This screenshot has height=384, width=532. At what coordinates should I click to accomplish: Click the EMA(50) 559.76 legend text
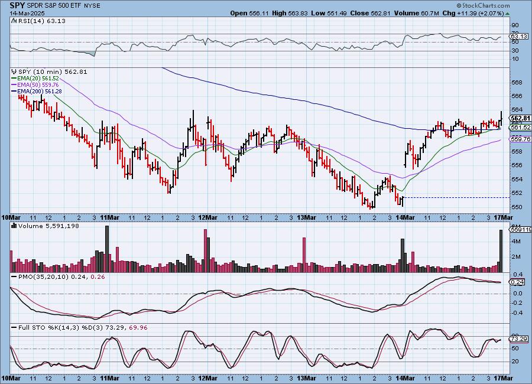click(x=38, y=85)
